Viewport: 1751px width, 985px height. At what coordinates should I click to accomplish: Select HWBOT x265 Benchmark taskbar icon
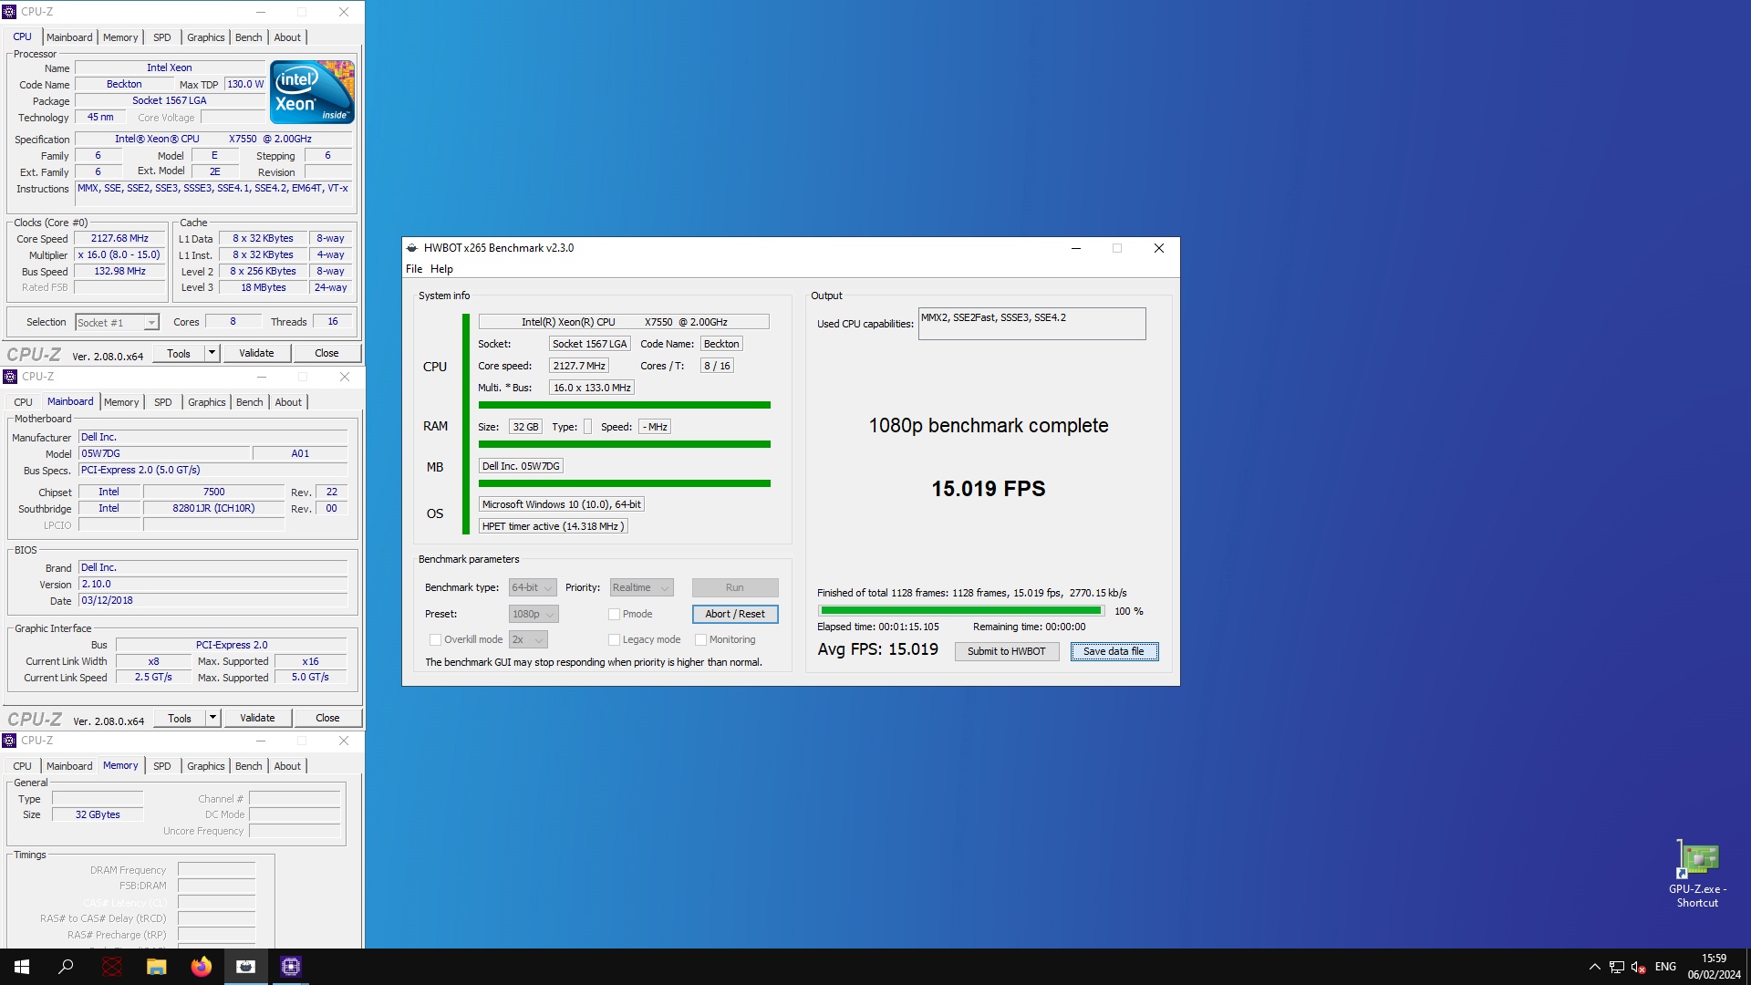pos(246,967)
